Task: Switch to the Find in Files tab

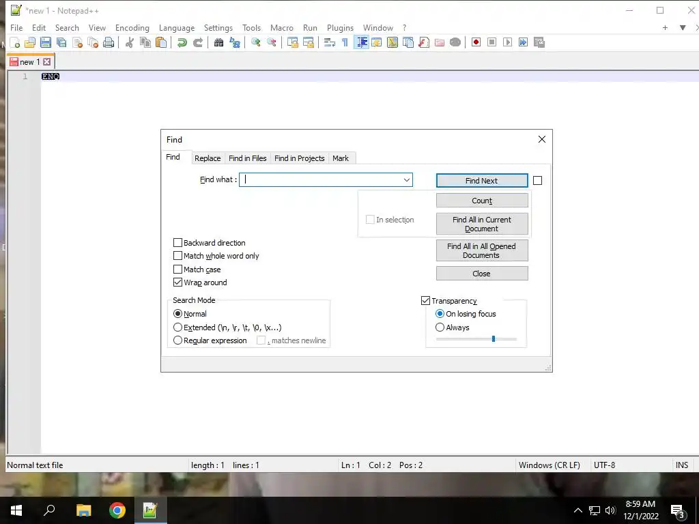Action: pyautogui.click(x=247, y=158)
